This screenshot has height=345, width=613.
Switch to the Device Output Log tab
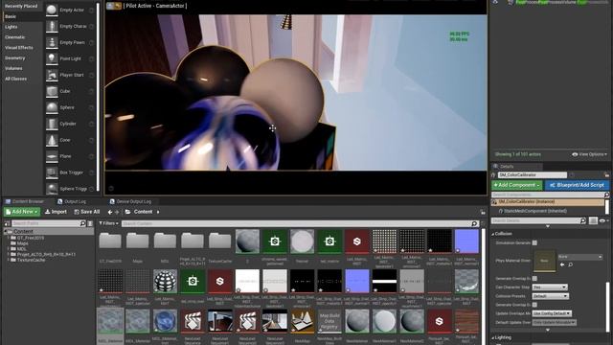pyautogui.click(x=130, y=201)
